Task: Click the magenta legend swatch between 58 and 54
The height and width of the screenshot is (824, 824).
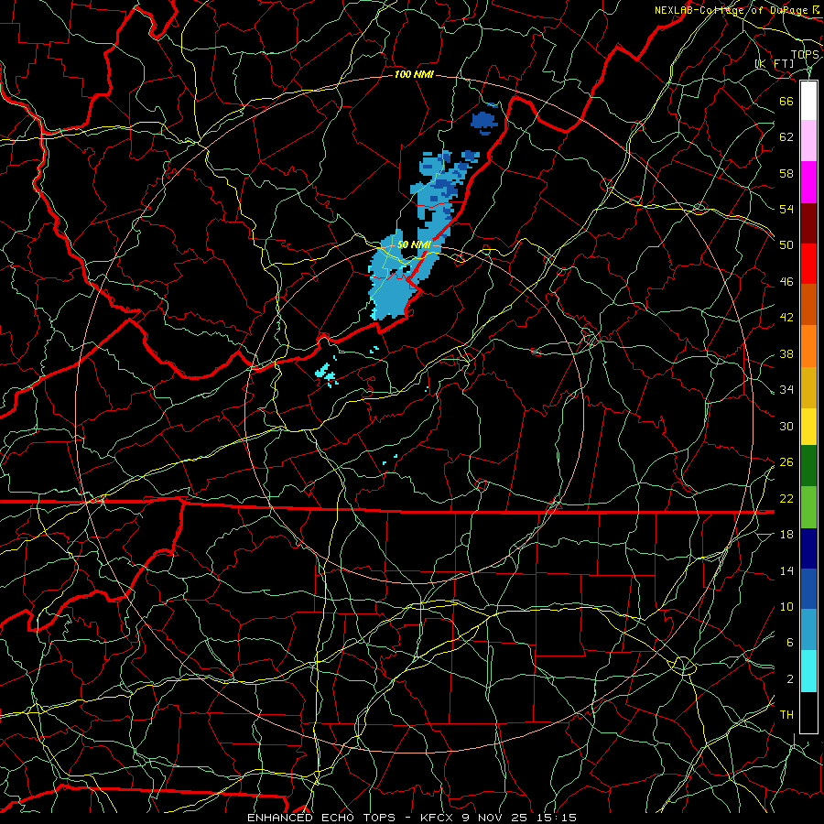Action: click(x=808, y=182)
